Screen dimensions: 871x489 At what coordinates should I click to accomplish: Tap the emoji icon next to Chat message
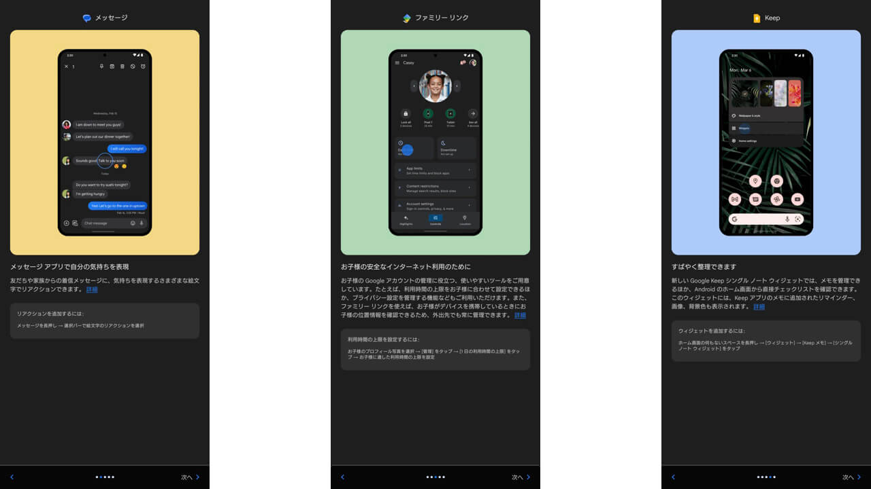tap(133, 223)
